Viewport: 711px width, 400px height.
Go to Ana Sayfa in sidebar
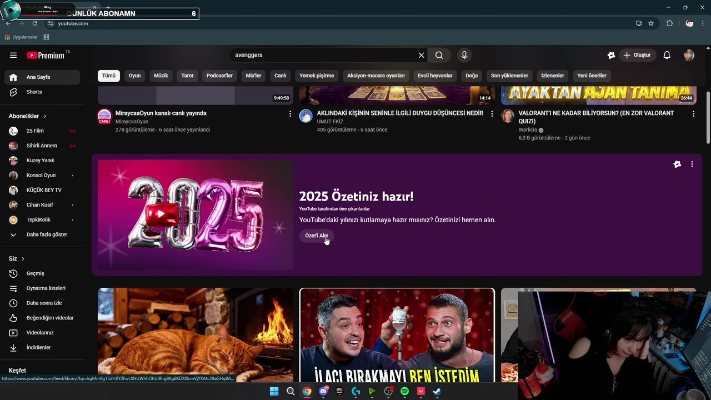(x=42, y=77)
